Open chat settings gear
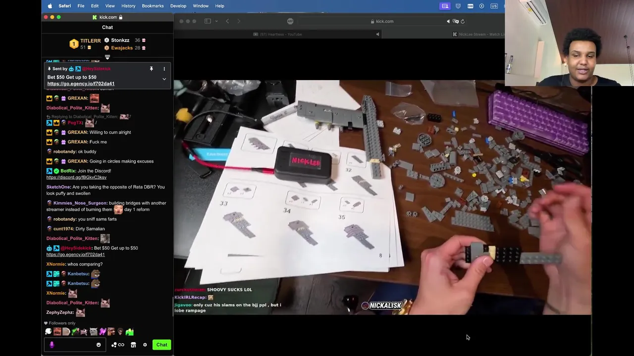This screenshot has height=356, width=634. click(x=145, y=345)
